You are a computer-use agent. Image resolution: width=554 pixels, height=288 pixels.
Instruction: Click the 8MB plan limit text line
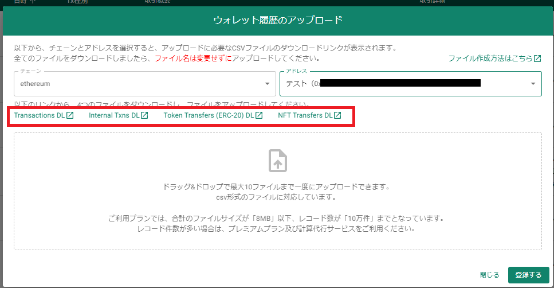coord(276,219)
